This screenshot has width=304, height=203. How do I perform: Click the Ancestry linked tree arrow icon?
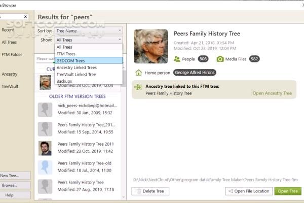(138, 87)
